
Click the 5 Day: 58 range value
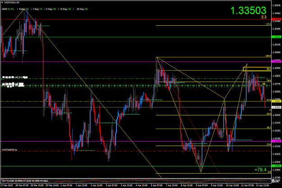pyautogui.click(x=51, y=9)
